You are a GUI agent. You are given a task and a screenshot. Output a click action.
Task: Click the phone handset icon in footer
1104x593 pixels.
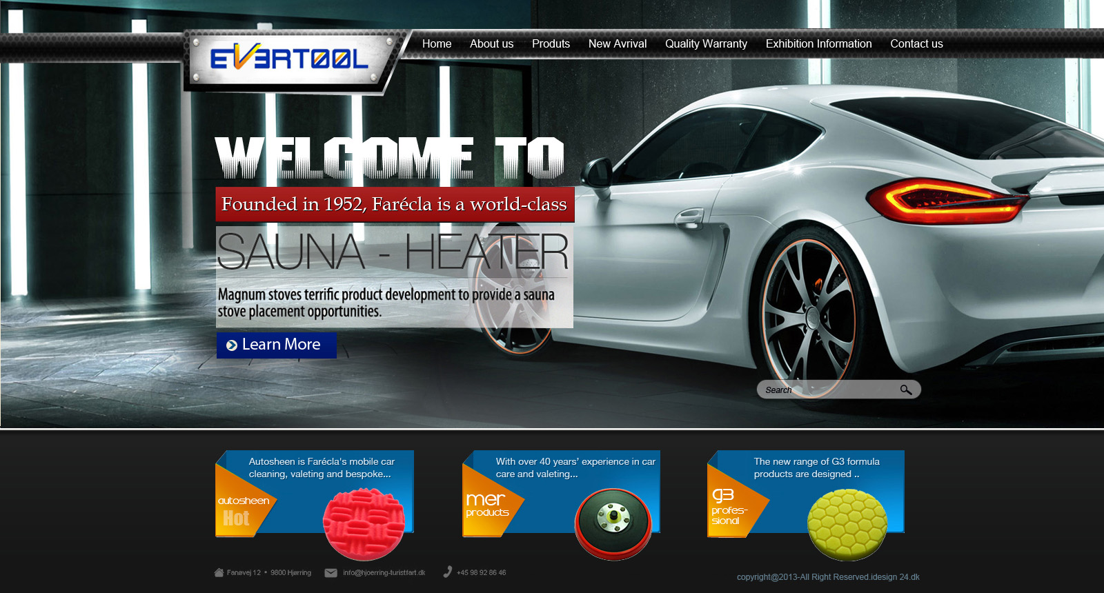coord(447,572)
